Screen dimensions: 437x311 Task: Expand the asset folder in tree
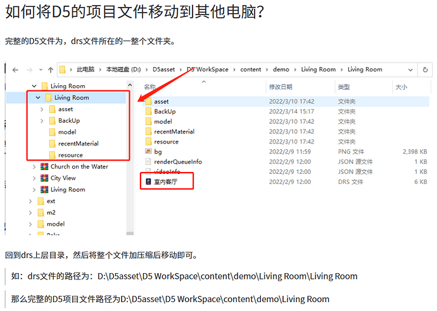(x=42, y=109)
